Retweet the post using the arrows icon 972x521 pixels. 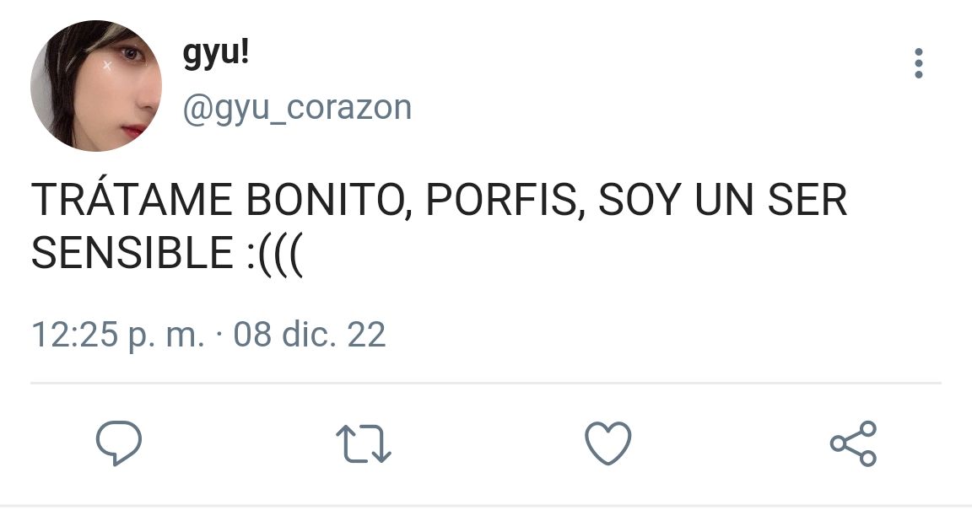click(x=364, y=443)
